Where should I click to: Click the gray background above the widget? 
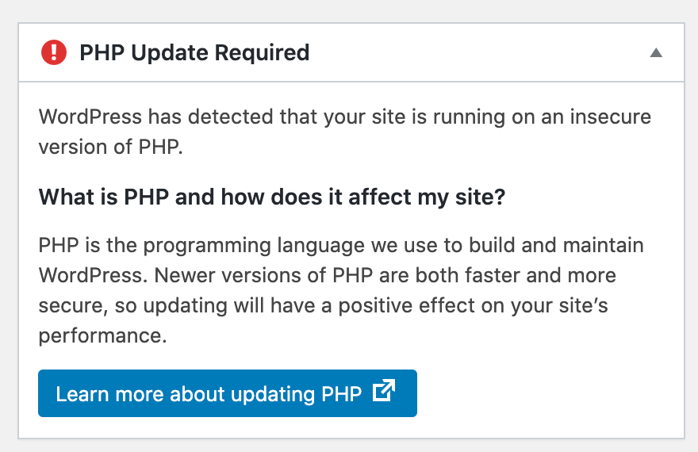[x=349, y=10]
